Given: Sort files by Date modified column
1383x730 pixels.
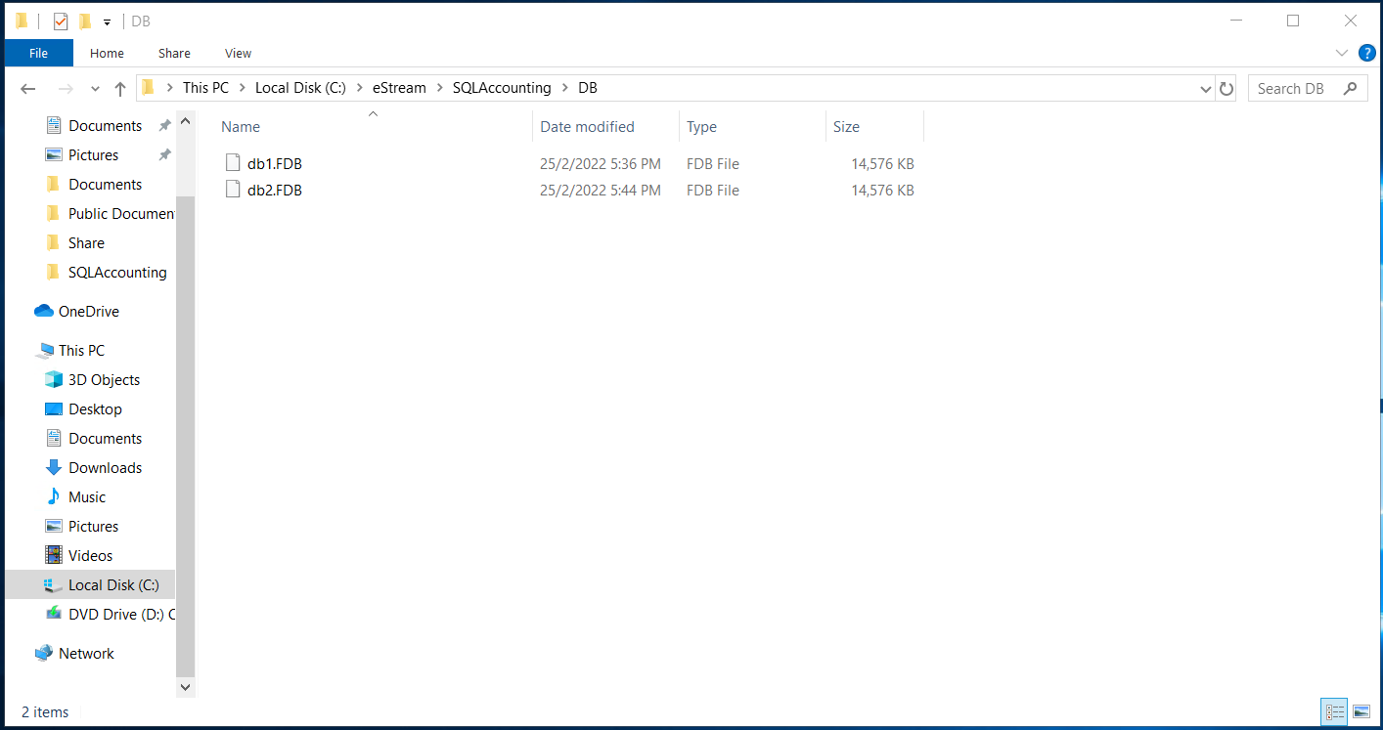Looking at the screenshot, I should (587, 127).
